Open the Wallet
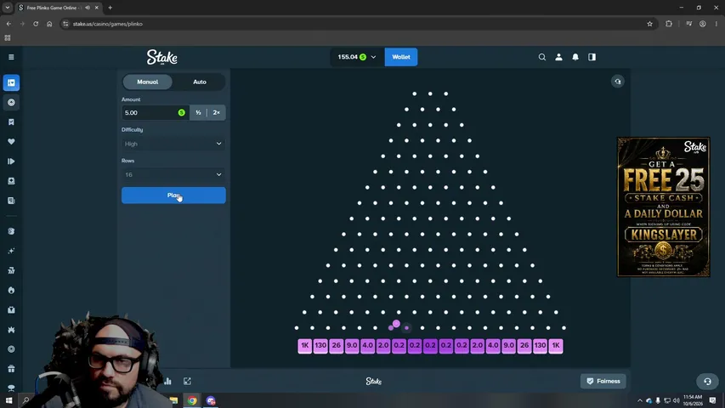Image resolution: width=725 pixels, height=408 pixels. (401, 57)
